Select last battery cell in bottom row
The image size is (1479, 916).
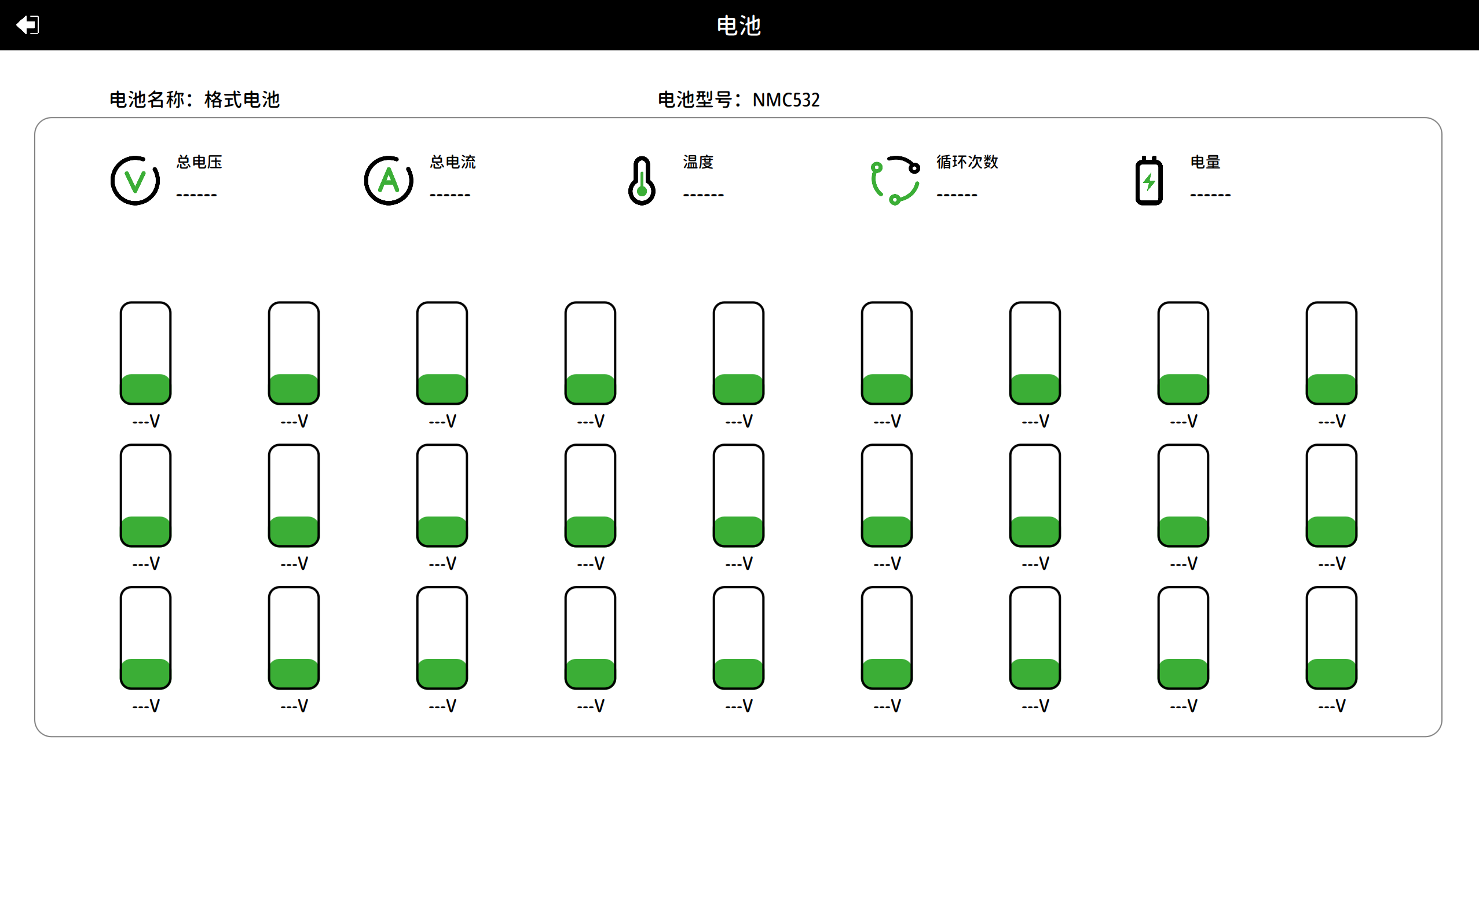point(1331,638)
